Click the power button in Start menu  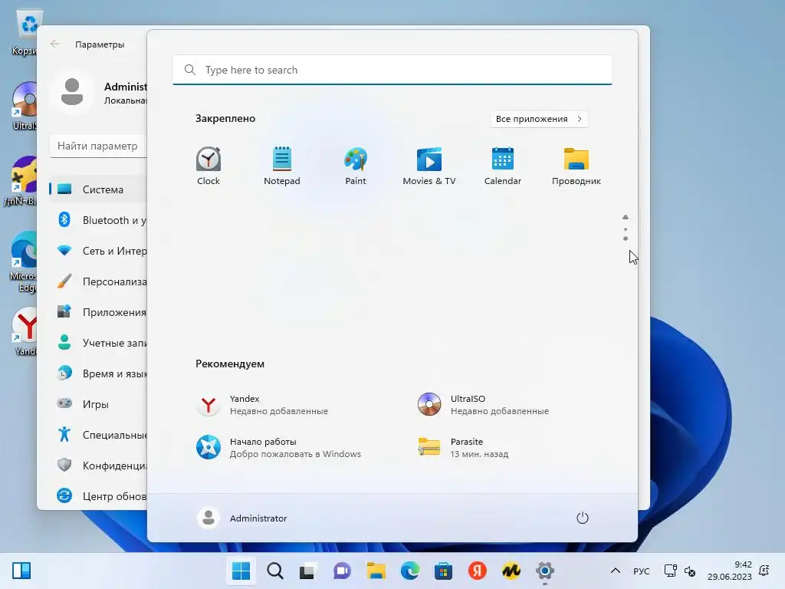pyautogui.click(x=583, y=518)
